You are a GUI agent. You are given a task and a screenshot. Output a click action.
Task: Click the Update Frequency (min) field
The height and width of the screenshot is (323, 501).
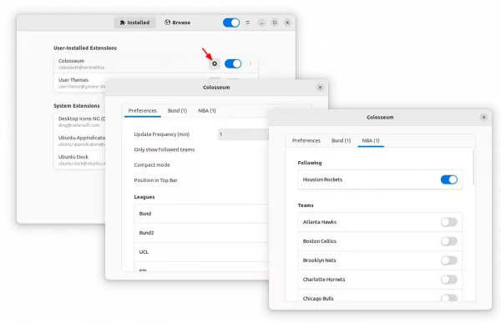coord(243,134)
